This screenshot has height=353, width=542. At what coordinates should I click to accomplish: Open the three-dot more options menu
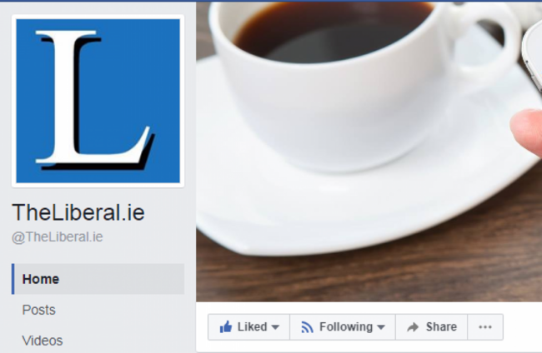pyautogui.click(x=485, y=327)
